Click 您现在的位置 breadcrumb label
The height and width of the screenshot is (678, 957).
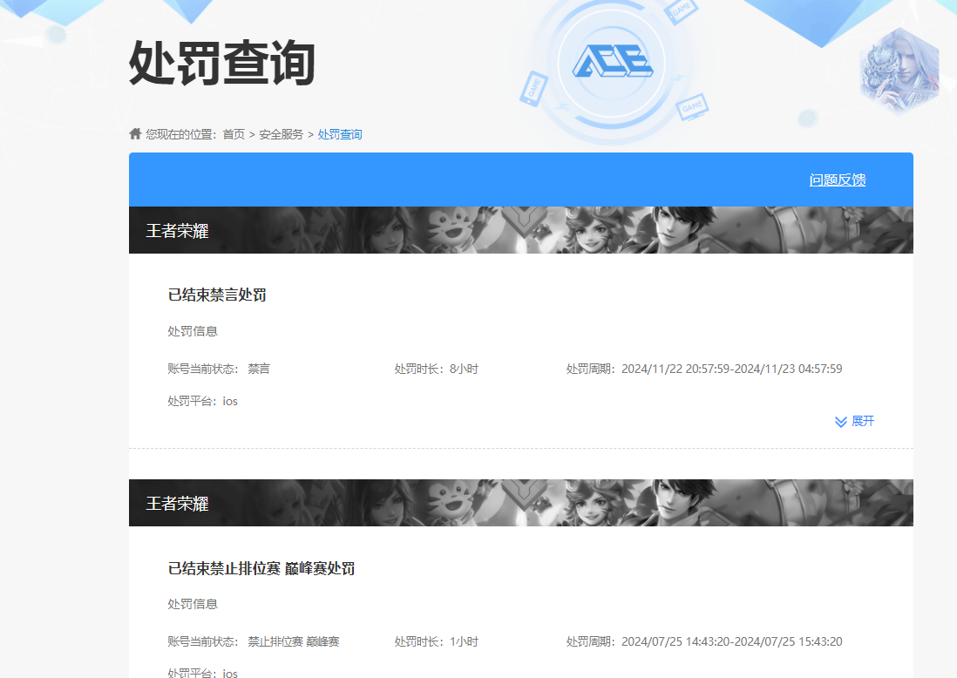point(180,134)
